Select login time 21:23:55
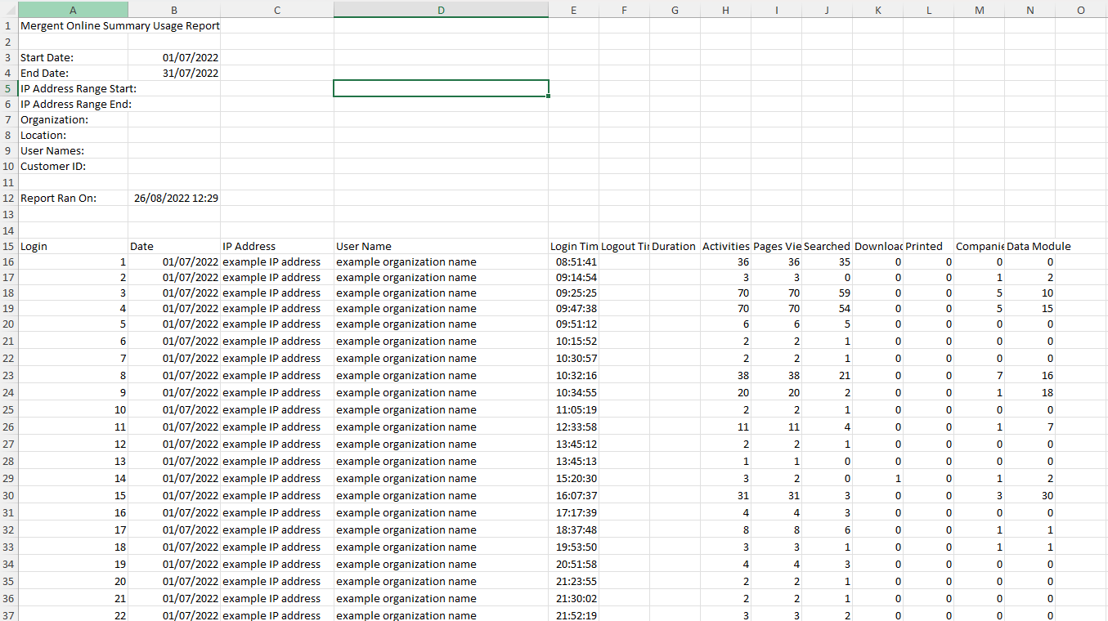 tap(573, 582)
